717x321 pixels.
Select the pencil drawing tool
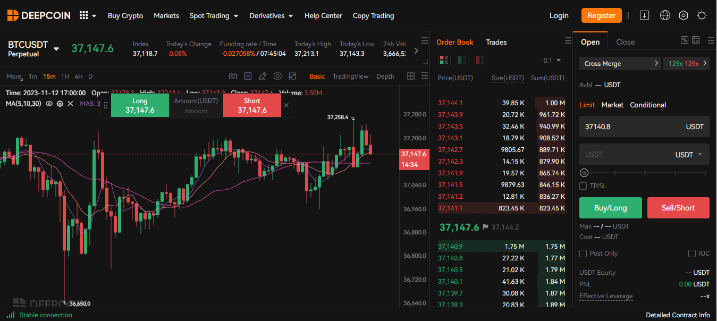[x=263, y=76]
